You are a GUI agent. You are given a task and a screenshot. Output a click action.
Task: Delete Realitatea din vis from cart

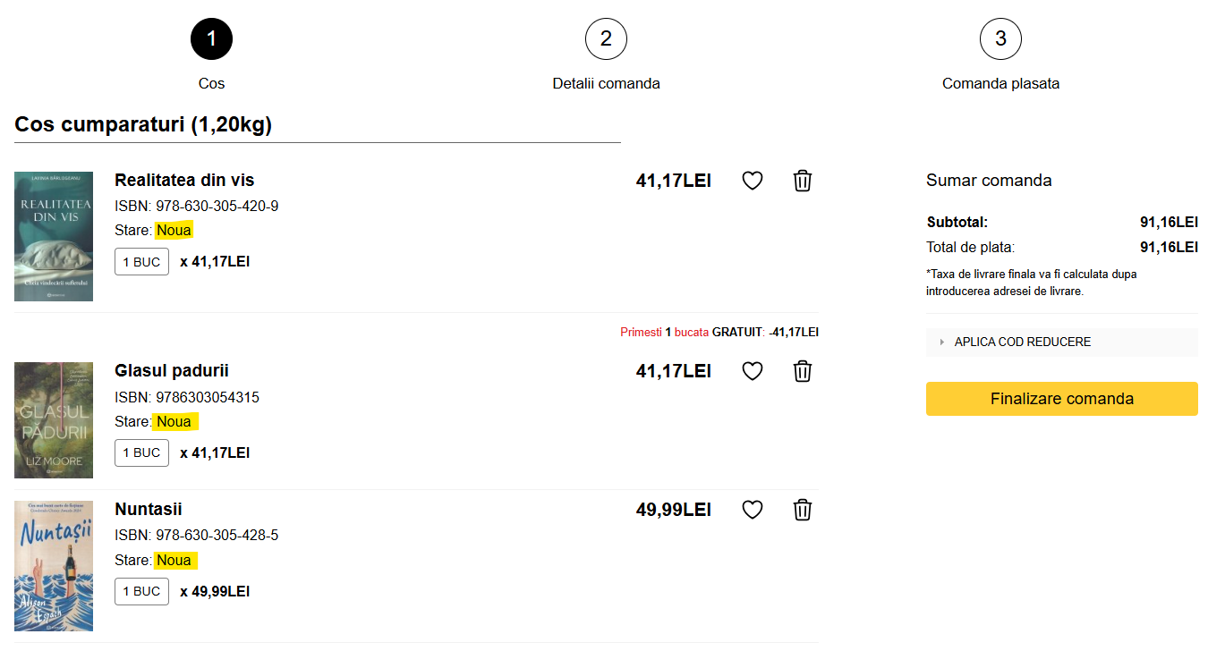pyautogui.click(x=803, y=181)
